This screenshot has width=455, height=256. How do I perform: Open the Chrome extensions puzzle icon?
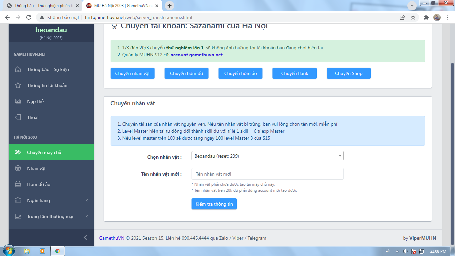[426, 17]
